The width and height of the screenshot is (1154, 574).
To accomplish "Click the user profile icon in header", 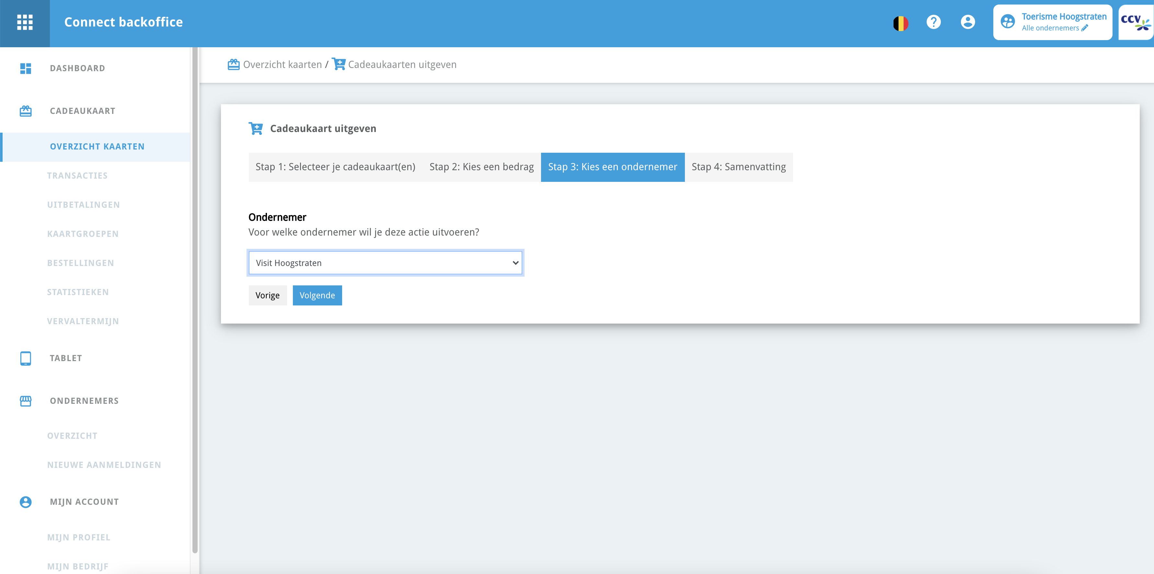I will (968, 22).
